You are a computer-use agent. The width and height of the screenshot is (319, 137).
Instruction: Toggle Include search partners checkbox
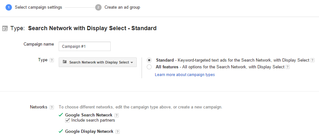(x=67, y=120)
